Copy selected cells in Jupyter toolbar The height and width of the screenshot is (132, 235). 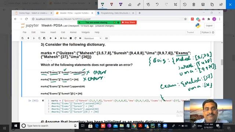pyautogui.click(x=39, y=38)
